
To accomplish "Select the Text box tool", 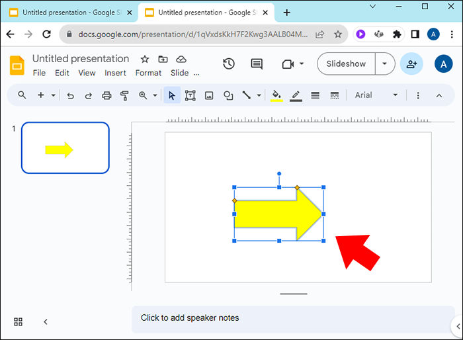I will 190,95.
